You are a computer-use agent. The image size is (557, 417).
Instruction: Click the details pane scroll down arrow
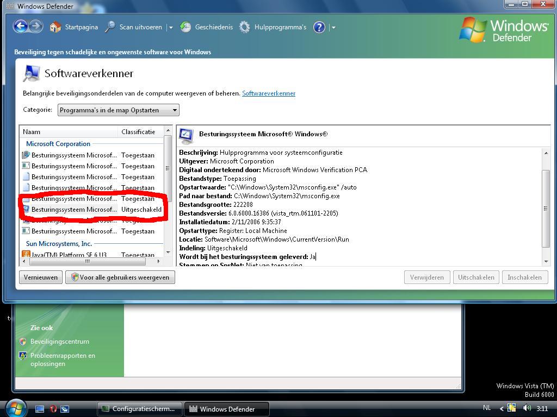pos(546,262)
